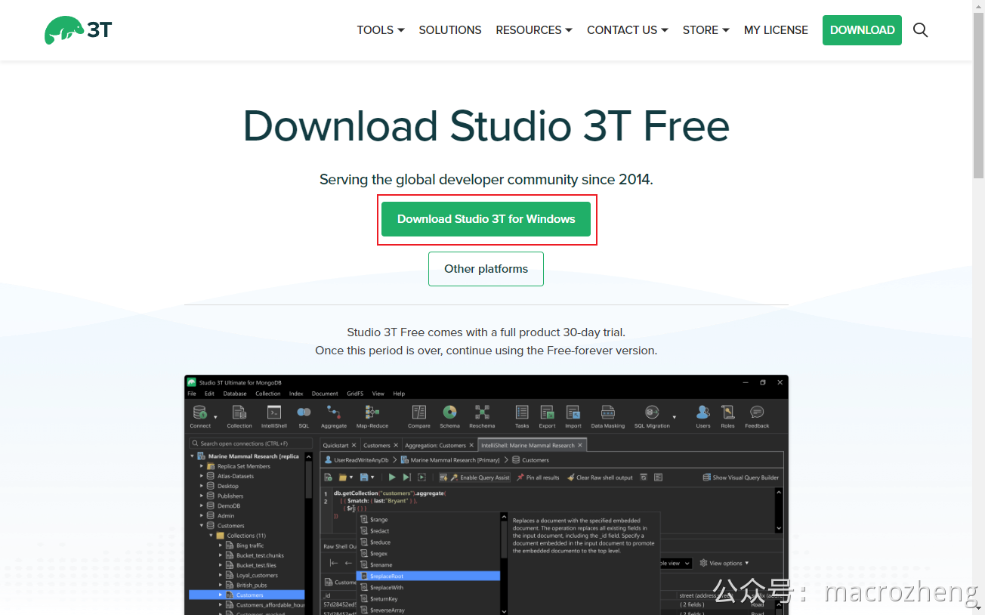Open the STORE dropdown menu
Screen dimensions: 985x615
click(x=706, y=30)
